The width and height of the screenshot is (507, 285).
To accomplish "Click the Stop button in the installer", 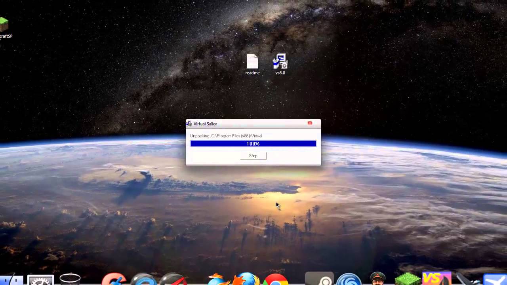I will (253, 156).
